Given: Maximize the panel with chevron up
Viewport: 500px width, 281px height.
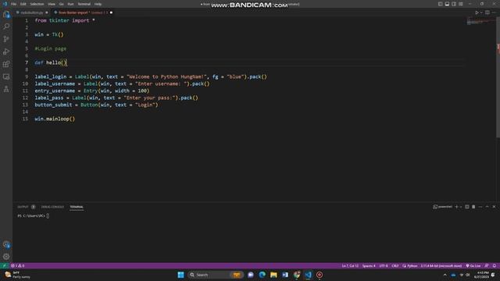Looking at the screenshot, I should [487, 207].
